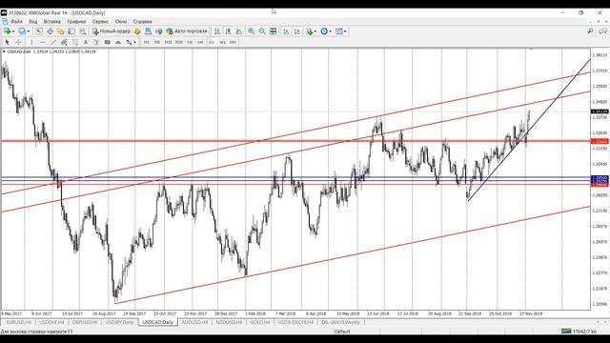This screenshot has width=610, height=343.
Task: Open the Справка menu
Action: click(142, 21)
